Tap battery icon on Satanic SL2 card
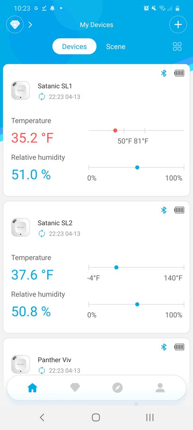The image size is (193, 430). (179, 210)
